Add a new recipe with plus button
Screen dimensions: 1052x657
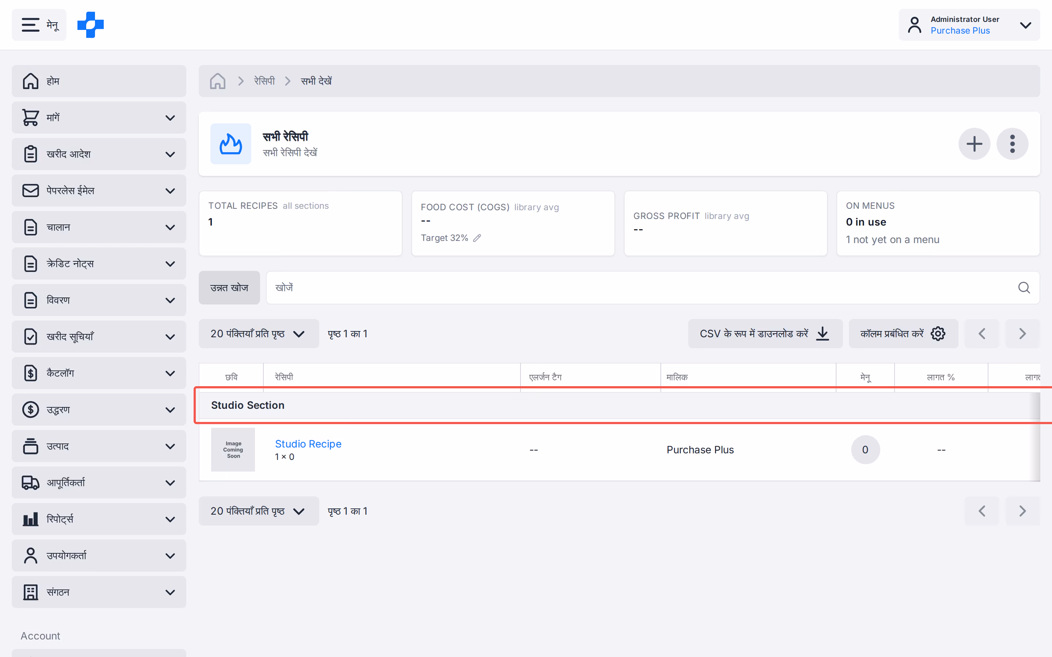click(x=974, y=144)
